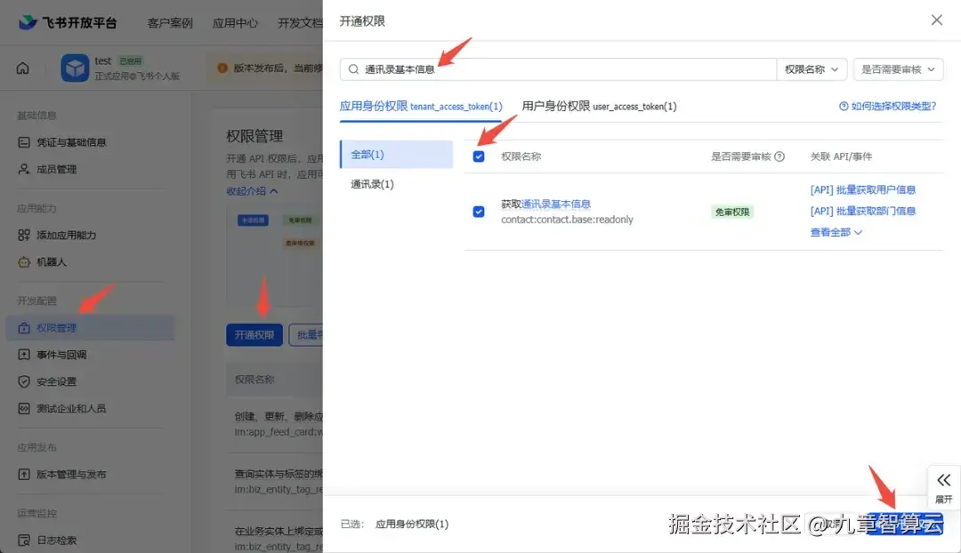
Task: Click the 测试企业和人员 icon
Action: (24, 408)
